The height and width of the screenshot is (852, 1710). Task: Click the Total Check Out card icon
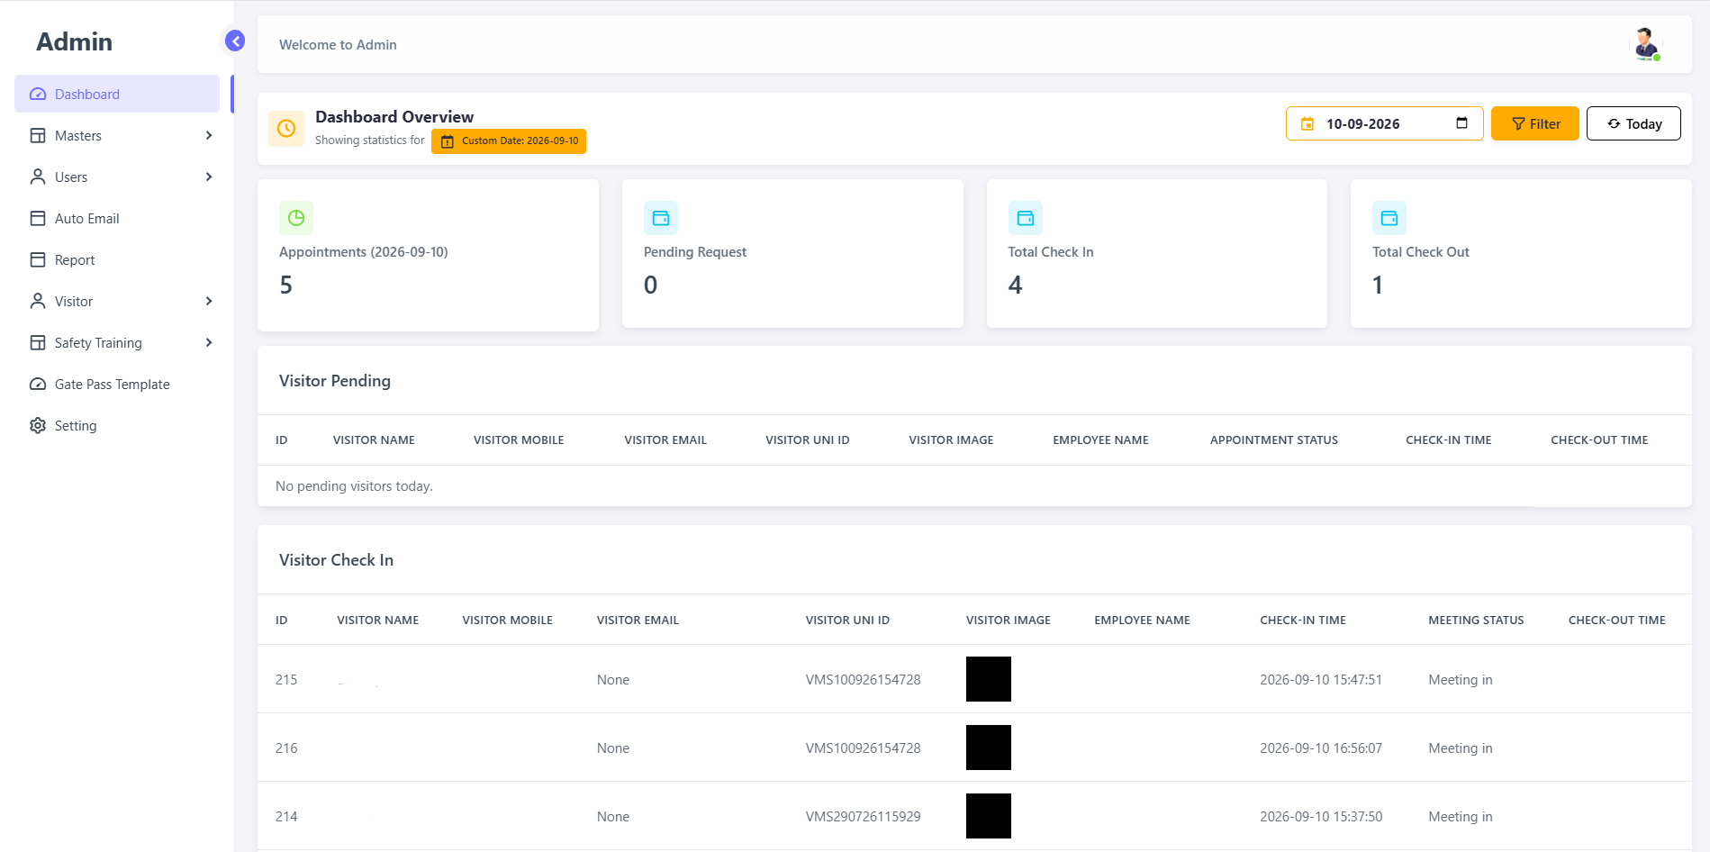point(1389,218)
